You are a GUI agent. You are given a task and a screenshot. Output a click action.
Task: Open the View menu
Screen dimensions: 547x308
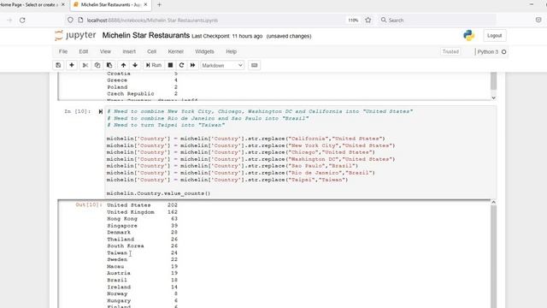pyautogui.click(x=105, y=51)
